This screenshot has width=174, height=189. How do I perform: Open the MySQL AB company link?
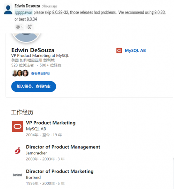135,51
